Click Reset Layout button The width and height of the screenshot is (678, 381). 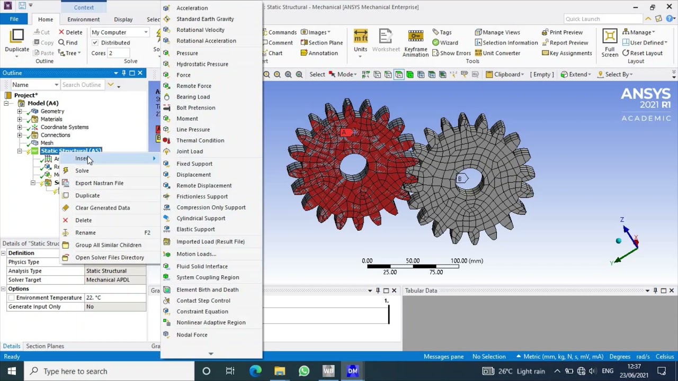coord(641,53)
